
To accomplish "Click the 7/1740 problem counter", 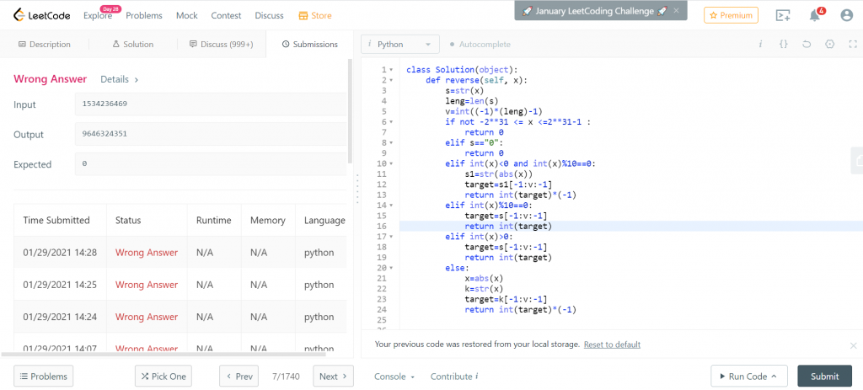I will 286,377.
